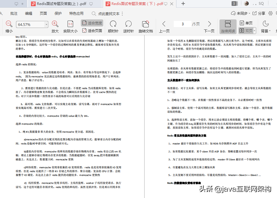Open a new tab with plus button
Image resolution: width=277 pixels, height=198 pixels.
183,4
